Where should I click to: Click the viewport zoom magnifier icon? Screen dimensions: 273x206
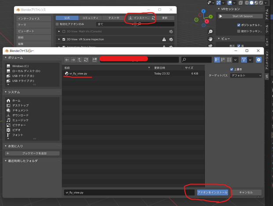(210, 32)
